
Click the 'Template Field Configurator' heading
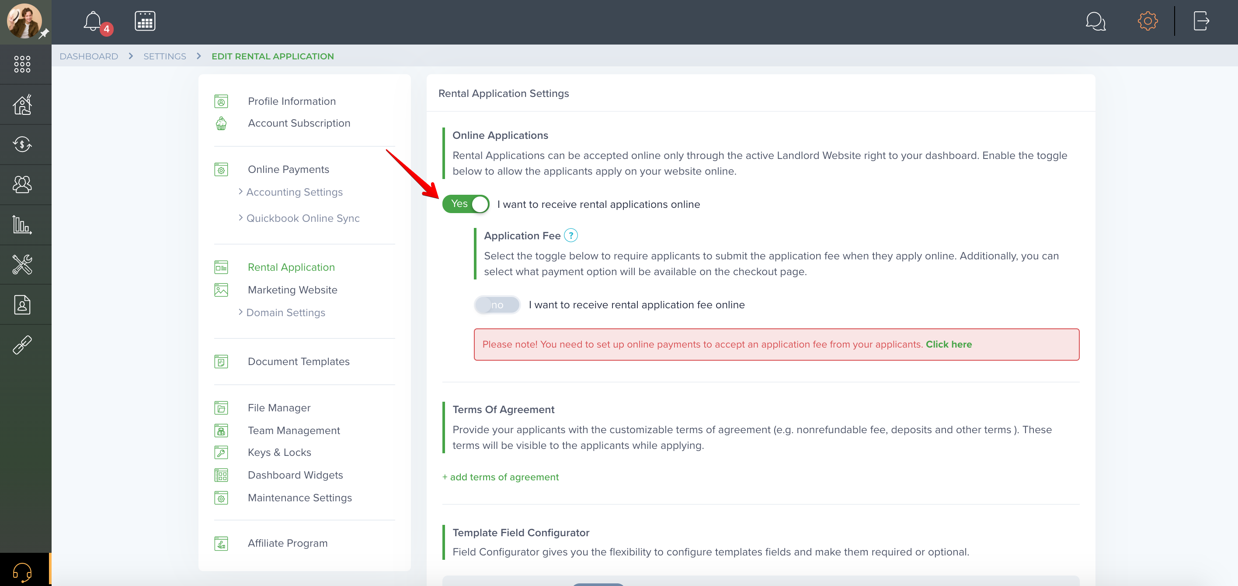pyautogui.click(x=521, y=533)
